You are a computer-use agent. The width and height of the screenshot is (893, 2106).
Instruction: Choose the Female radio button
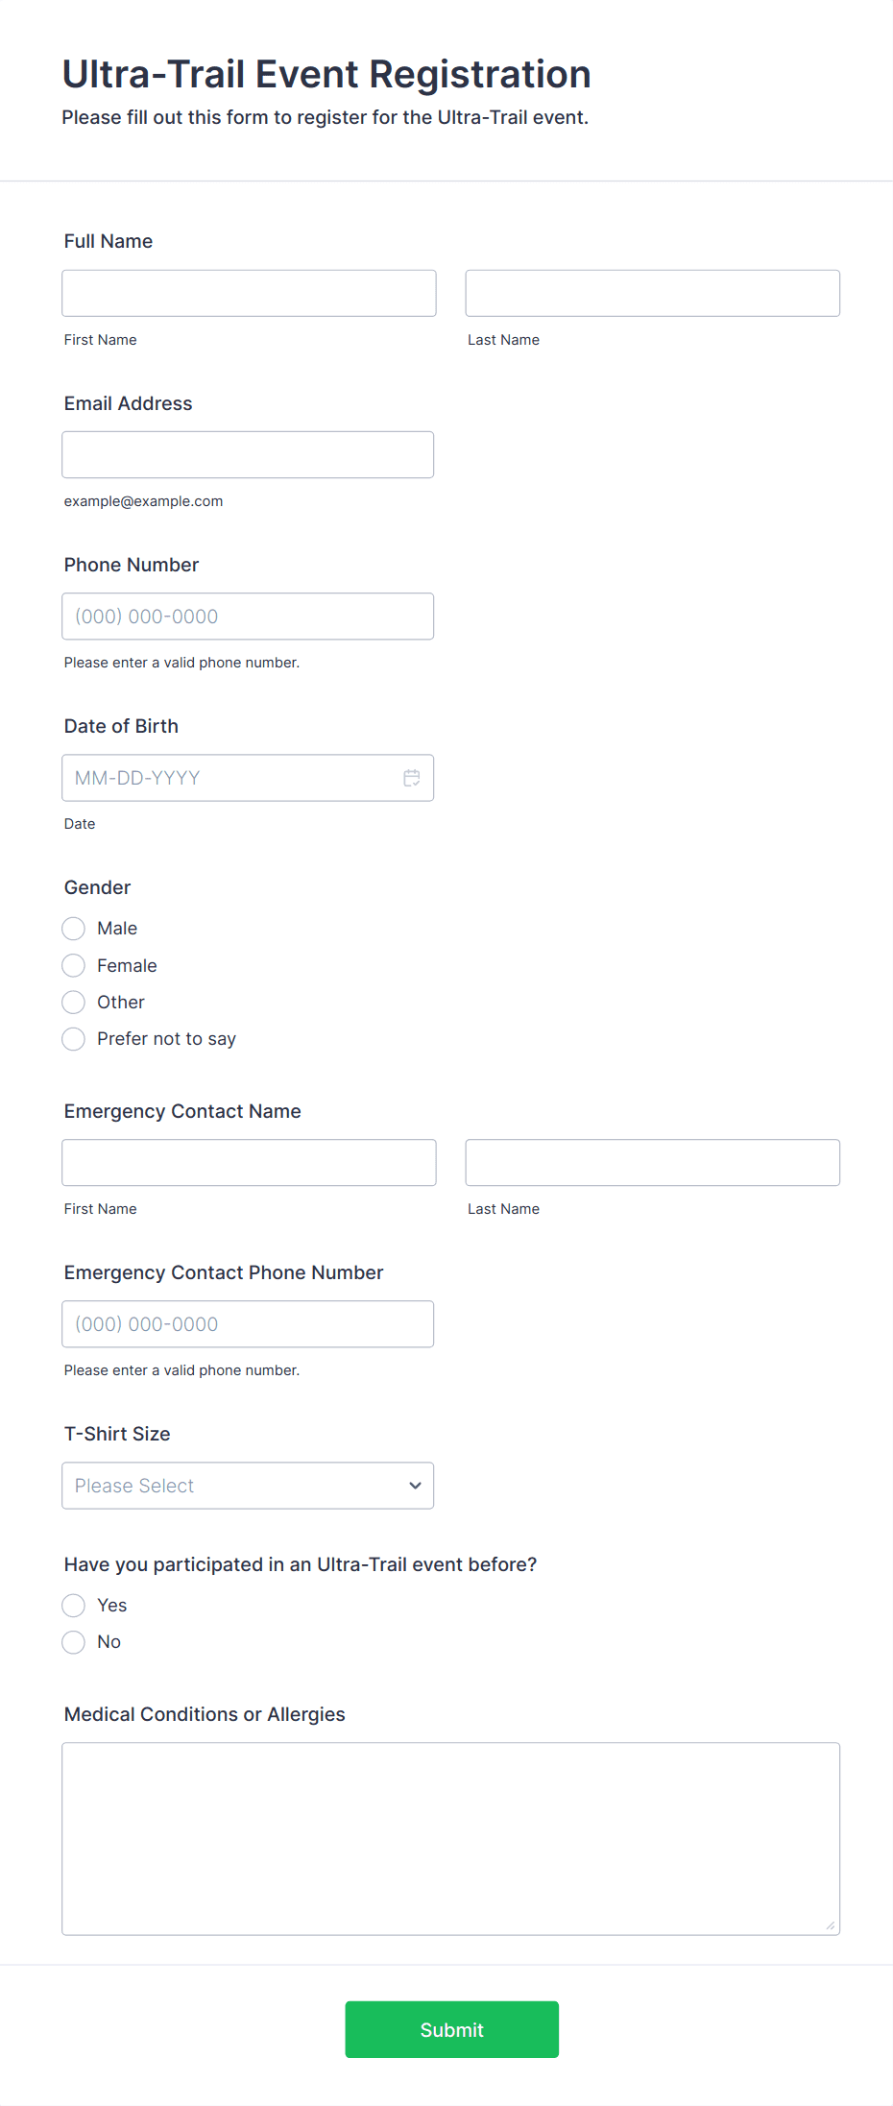coord(73,965)
